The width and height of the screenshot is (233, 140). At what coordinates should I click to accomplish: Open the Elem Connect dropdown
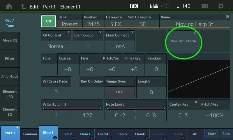click(x=120, y=41)
